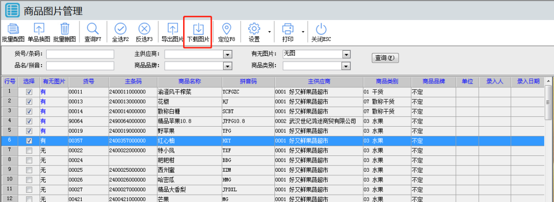
Task: Select the 货号 cell 90064
Action: coord(89,121)
